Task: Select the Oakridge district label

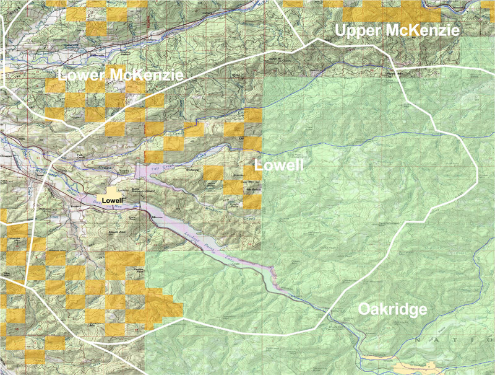Action: pyautogui.click(x=393, y=309)
